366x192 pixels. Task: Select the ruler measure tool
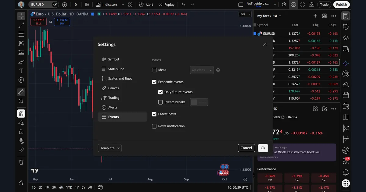point(21,92)
